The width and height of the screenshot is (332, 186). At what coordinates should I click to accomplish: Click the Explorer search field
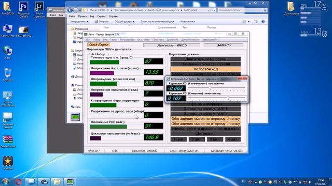[242, 10]
